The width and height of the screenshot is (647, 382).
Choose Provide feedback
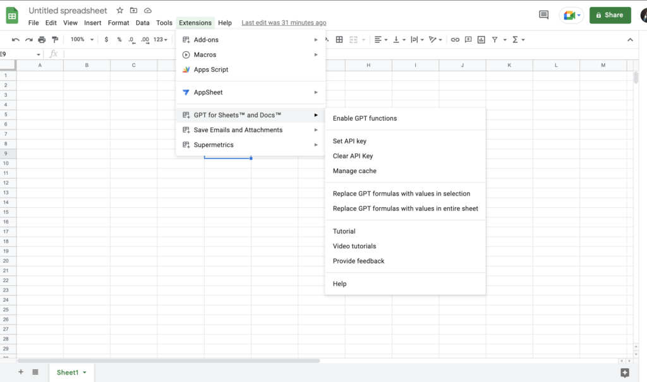(x=405, y=261)
